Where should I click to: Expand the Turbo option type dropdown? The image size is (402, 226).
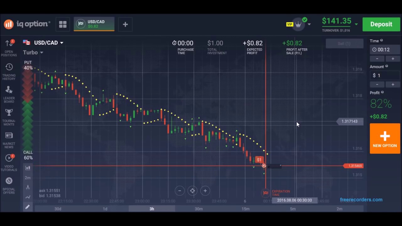pyautogui.click(x=41, y=52)
